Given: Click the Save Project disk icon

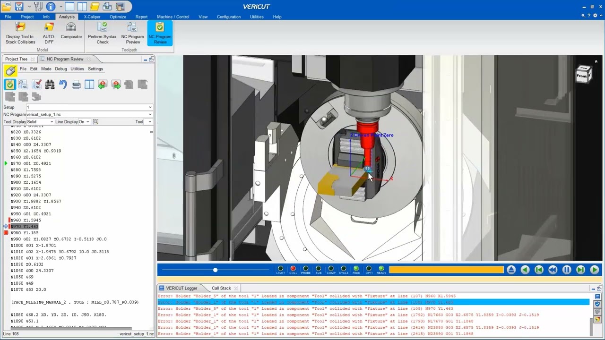Looking at the screenshot, I should pos(19,7).
